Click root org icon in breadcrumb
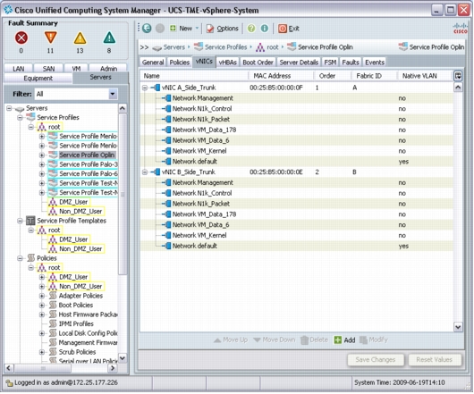This screenshot has width=474, height=394. tap(260, 47)
